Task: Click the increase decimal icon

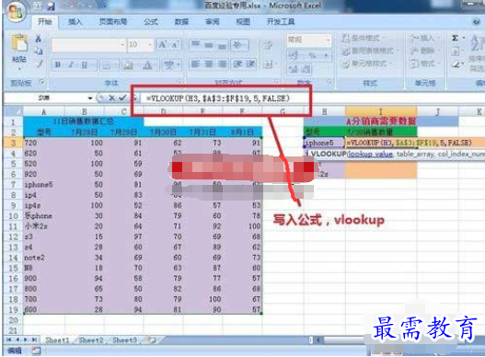Action: pos(293,69)
